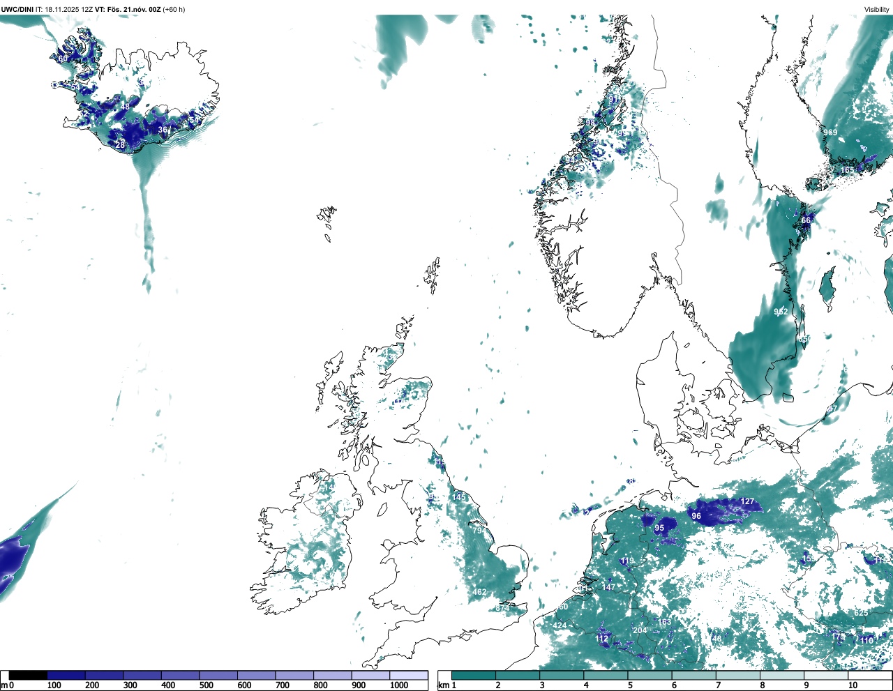Screen dimensions: 893x691
Task: Select the "66" value near Stockholm
Action: point(806,220)
